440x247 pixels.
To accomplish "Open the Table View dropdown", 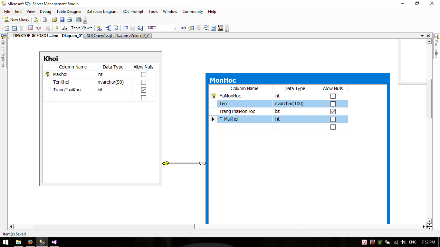I will coord(81,28).
